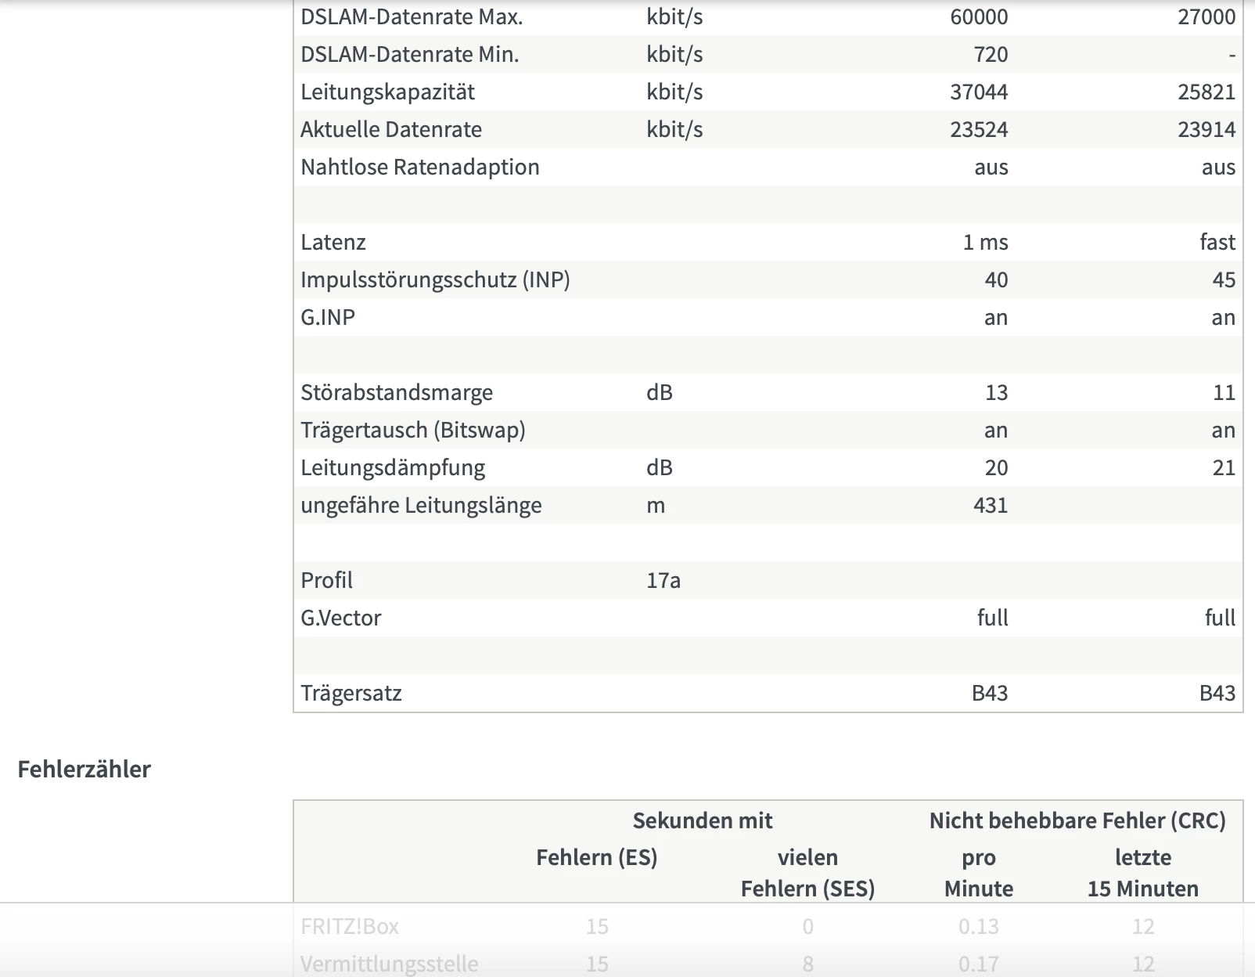Click the G.INP row label
Screen dimensions: 1255x977
pyautogui.click(x=327, y=317)
